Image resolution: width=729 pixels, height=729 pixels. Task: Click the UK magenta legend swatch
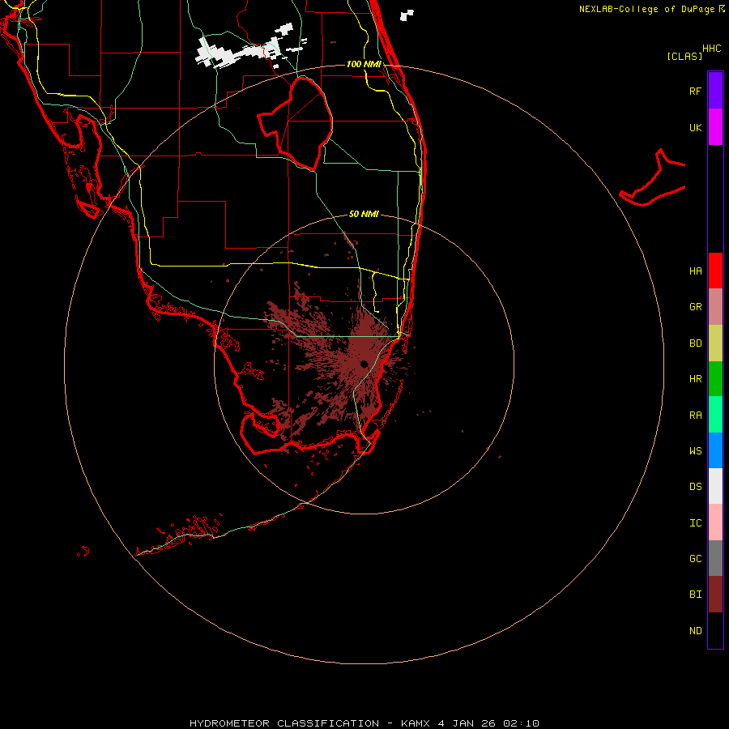tap(715, 127)
